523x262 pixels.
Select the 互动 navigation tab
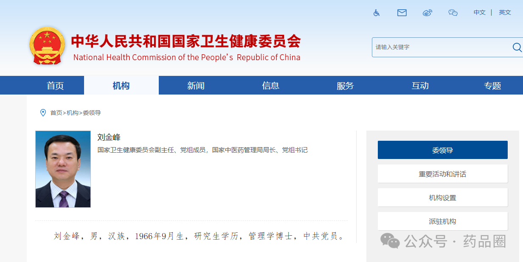pyautogui.click(x=420, y=86)
